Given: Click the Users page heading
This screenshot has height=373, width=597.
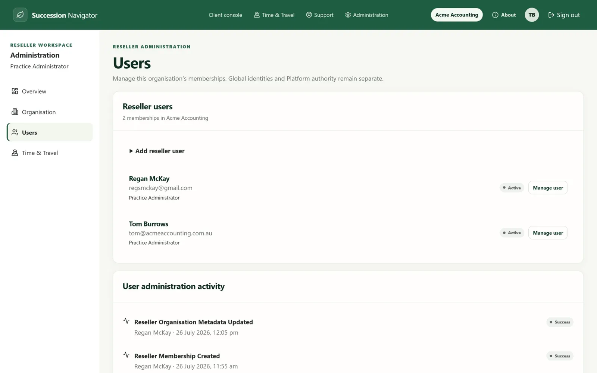Looking at the screenshot, I should point(132,63).
